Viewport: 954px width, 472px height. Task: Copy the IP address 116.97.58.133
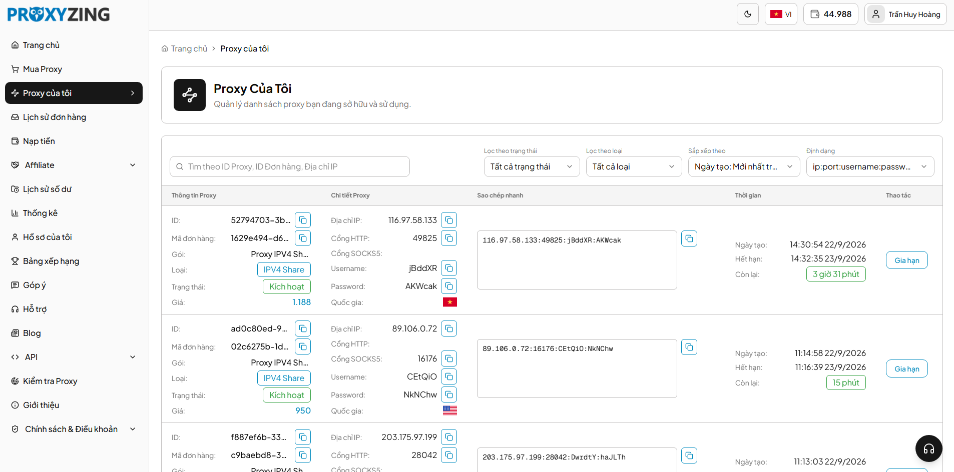tap(449, 220)
